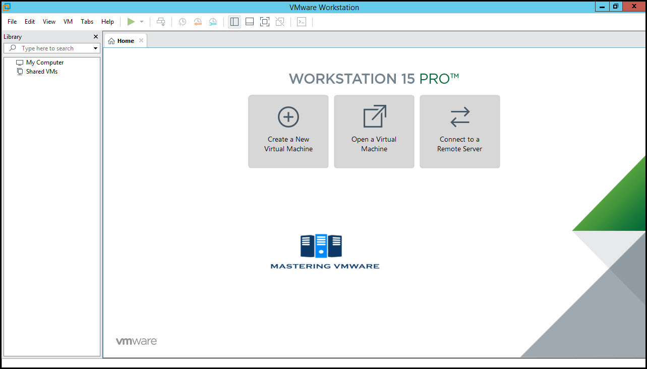Viewport: 647px width, 369px height.
Task: Click the Unity mode toolbar icon
Action: 280,22
